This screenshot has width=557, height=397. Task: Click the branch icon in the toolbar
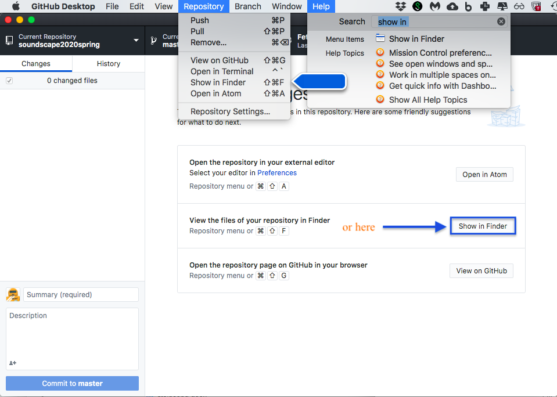[153, 41]
